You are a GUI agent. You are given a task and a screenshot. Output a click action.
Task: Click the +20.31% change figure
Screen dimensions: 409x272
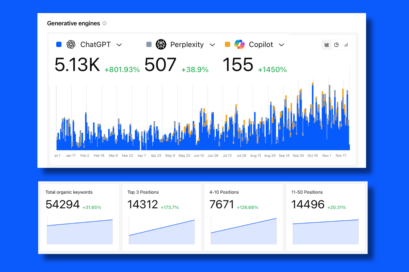point(337,207)
